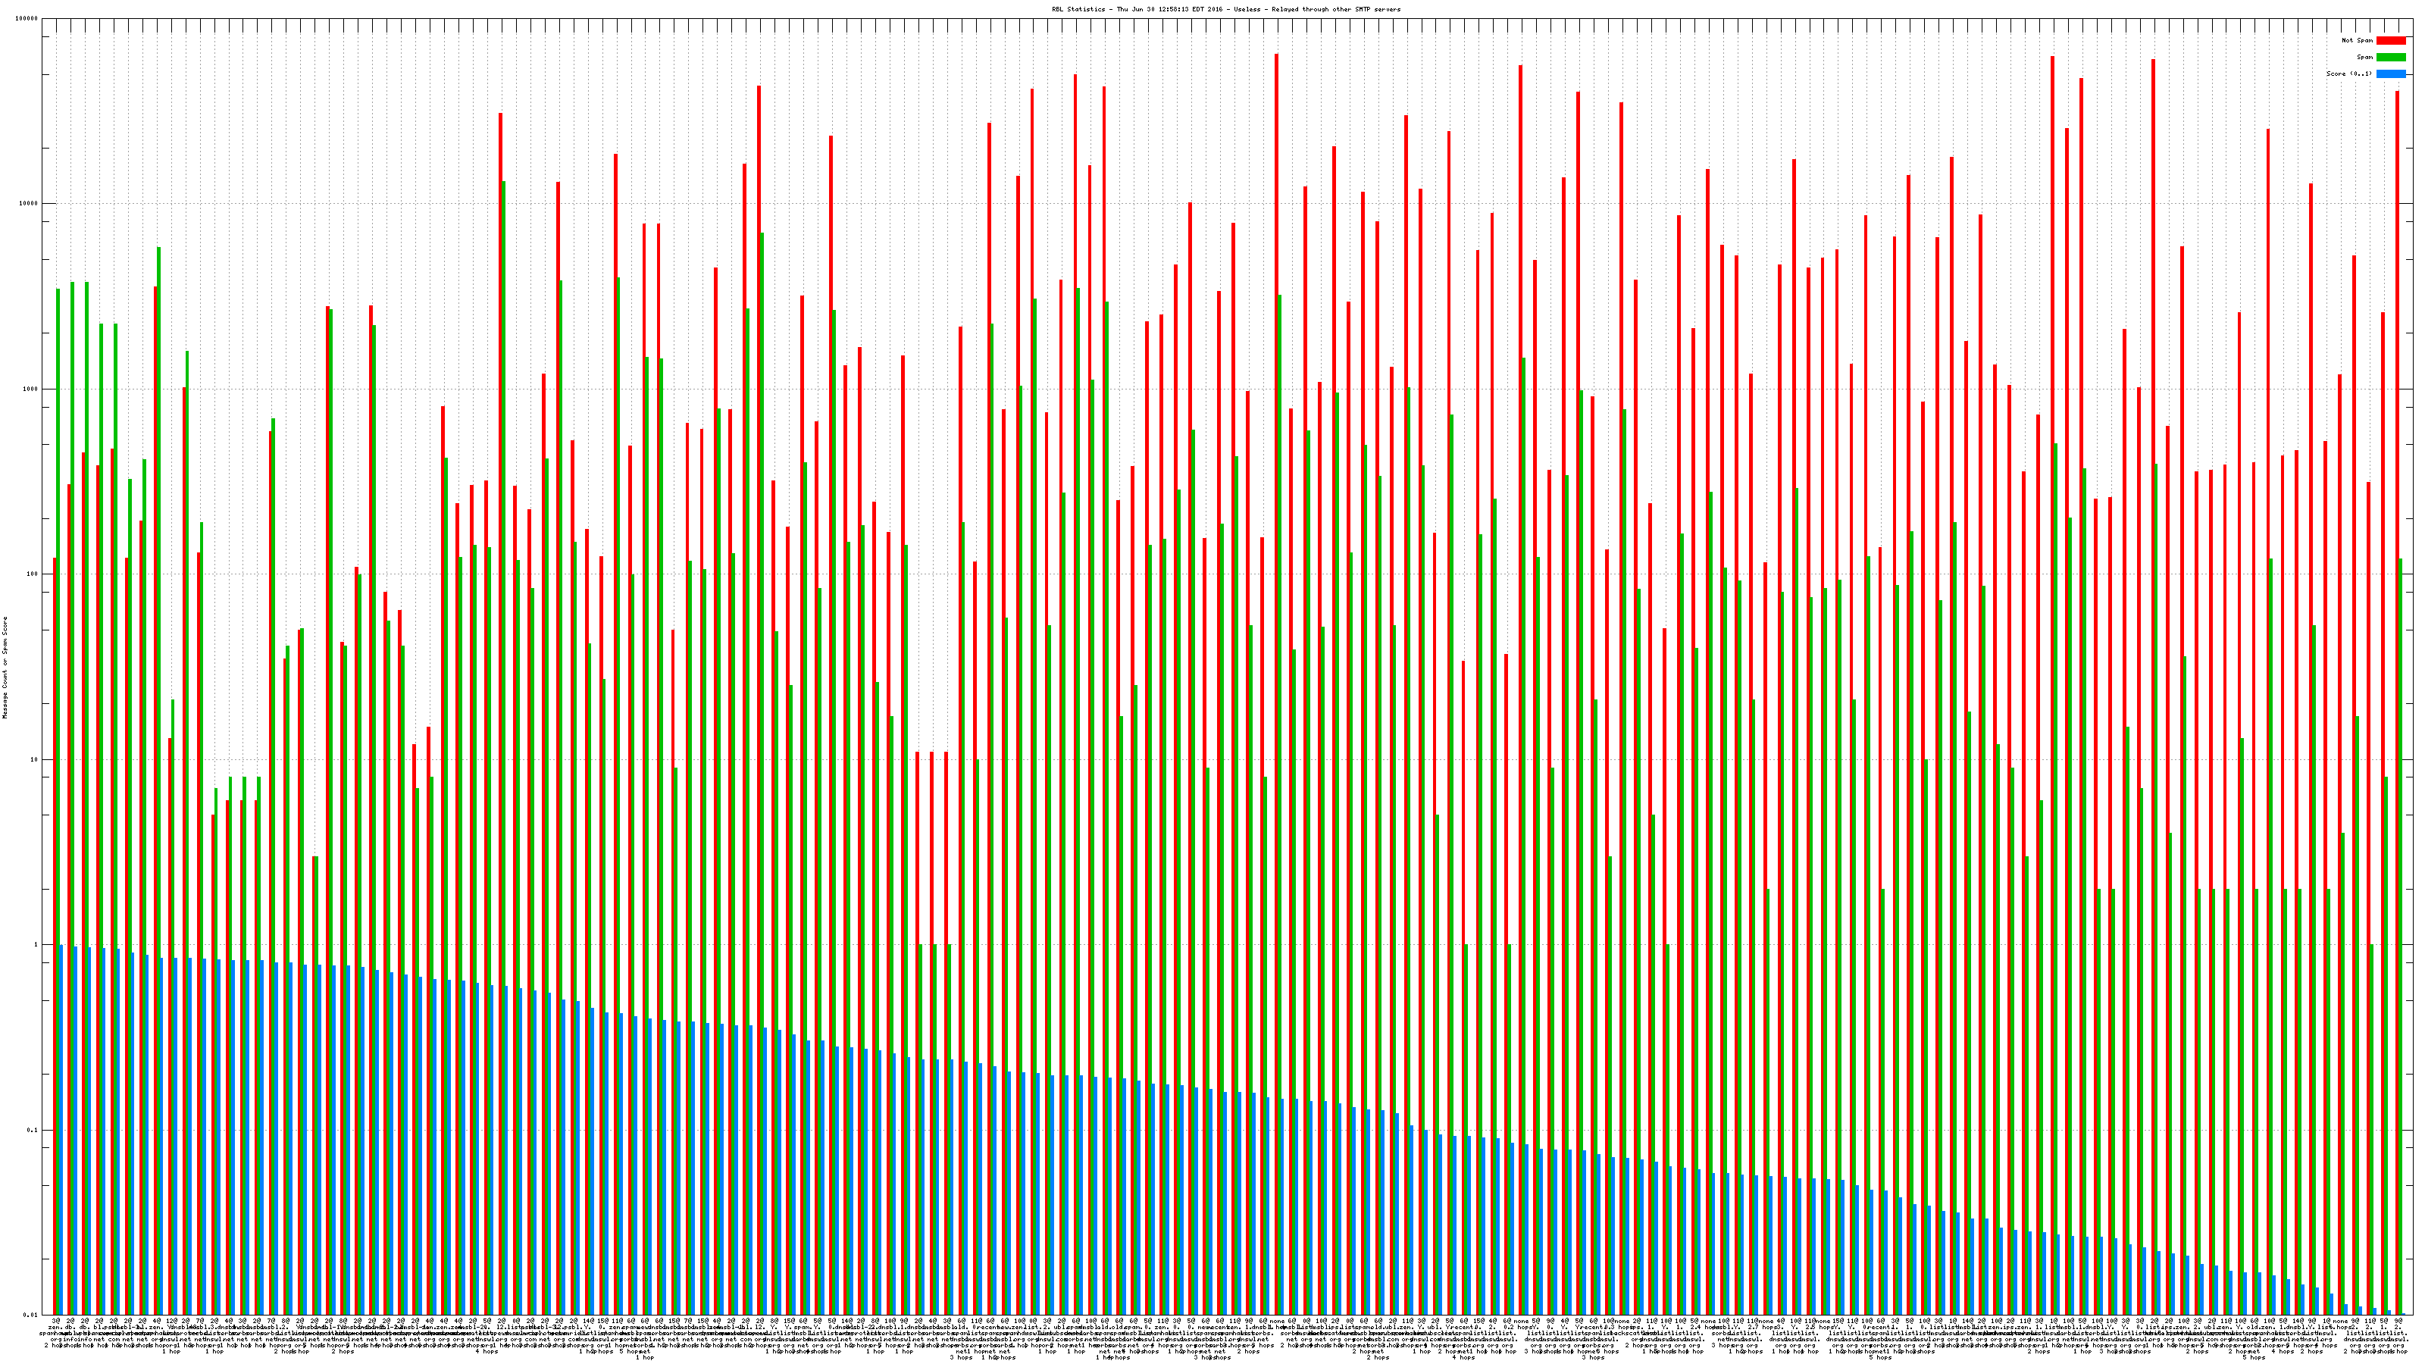This screenshot has width=2425, height=1364.
Task: Click the RBL Statistics chart title
Action: click(x=1225, y=9)
